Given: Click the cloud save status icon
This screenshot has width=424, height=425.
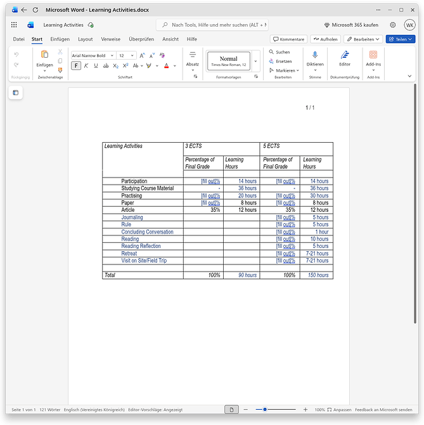Looking at the screenshot, I should (91, 25).
